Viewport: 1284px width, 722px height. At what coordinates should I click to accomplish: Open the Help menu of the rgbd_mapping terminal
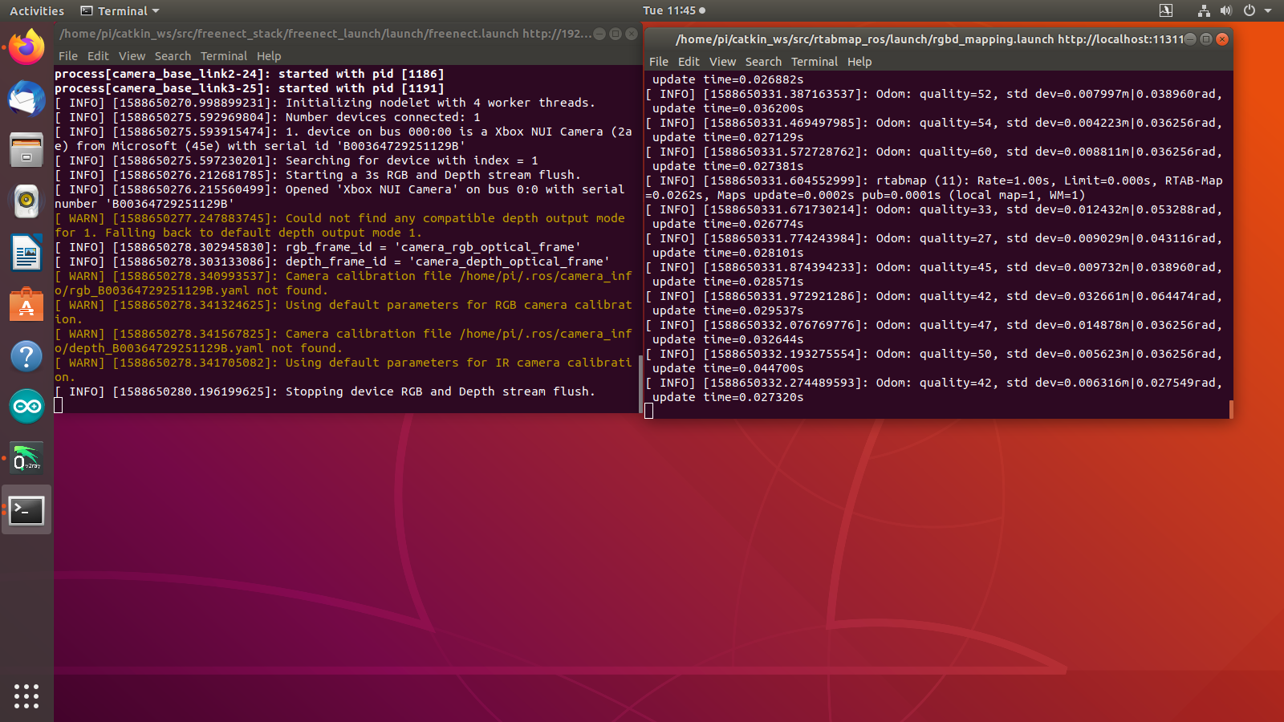pyautogui.click(x=859, y=62)
